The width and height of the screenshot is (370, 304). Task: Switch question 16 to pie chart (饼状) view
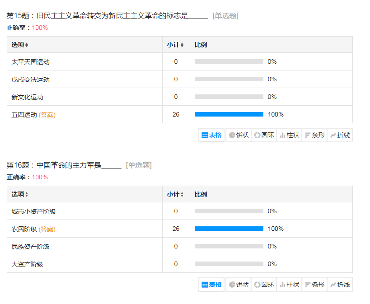pos(239,285)
